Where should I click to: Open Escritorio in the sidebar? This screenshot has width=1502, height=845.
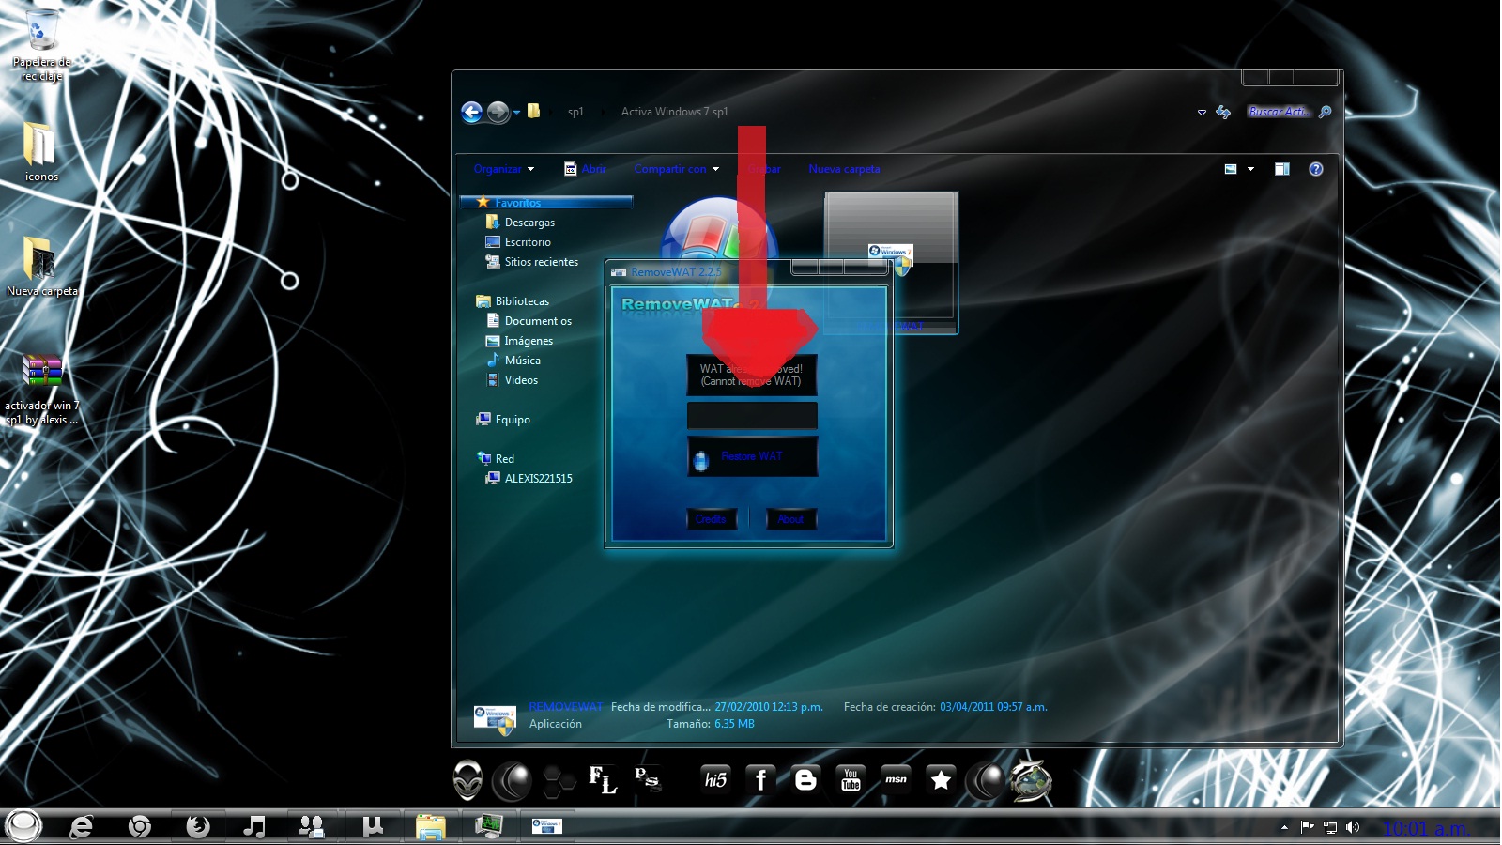[528, 242]
